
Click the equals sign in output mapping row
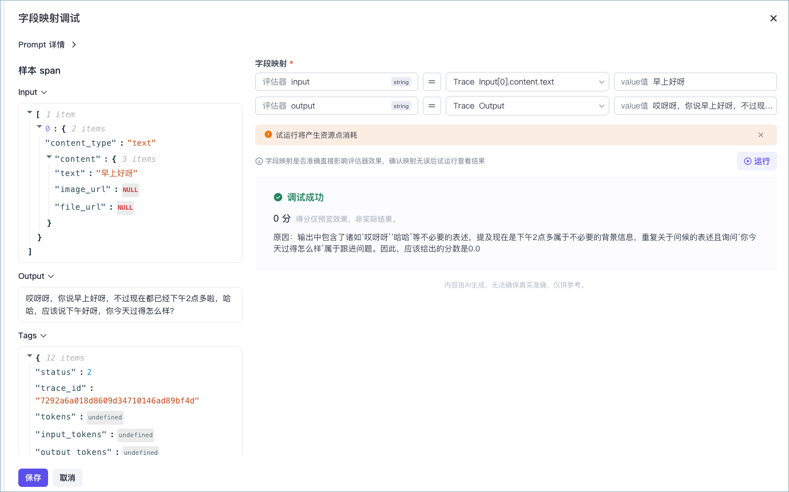(432, 106)
